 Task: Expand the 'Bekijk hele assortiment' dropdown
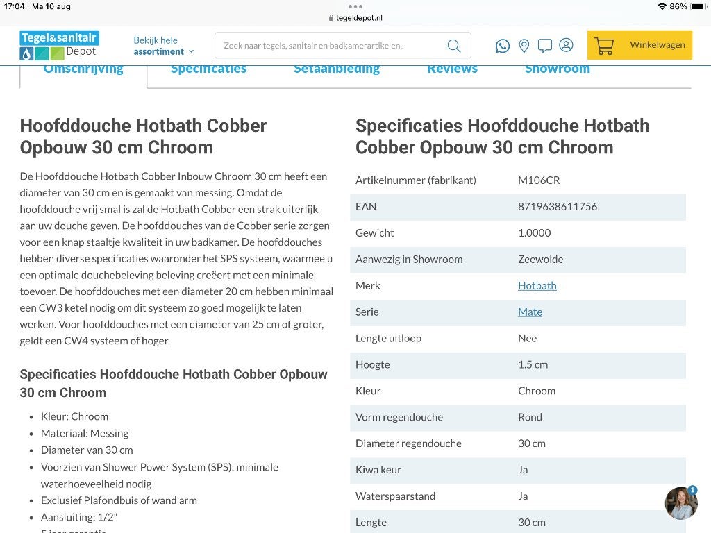click(x=164, y=46)
